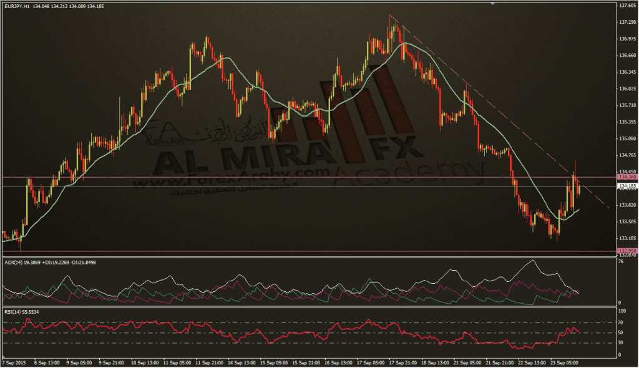Click the ADX 76 scale label

click(x=621, y=262)
